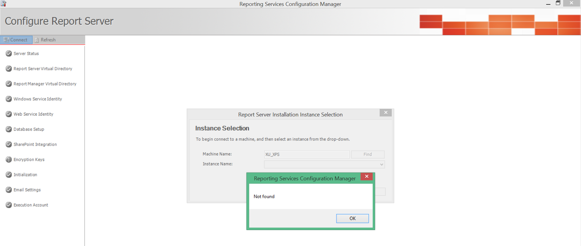Image resolution: width=581 pixels, height=246 pixels.
Task: Open Report Manager Virtual Directory settings
Action: (45, 84)
